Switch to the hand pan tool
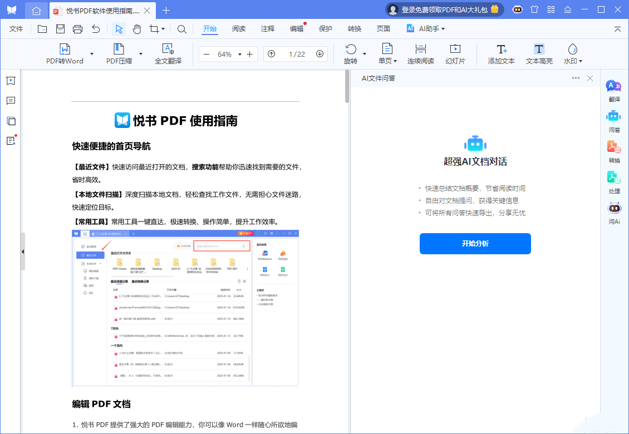The image size is (629, 434). 137,29
